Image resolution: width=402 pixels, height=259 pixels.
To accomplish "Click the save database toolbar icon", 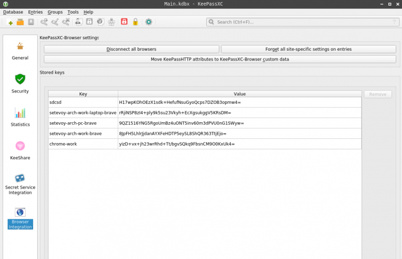I will (x=31, y=22).
